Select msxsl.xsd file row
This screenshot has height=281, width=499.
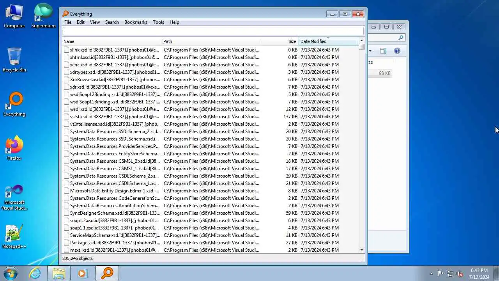[210, 250]
